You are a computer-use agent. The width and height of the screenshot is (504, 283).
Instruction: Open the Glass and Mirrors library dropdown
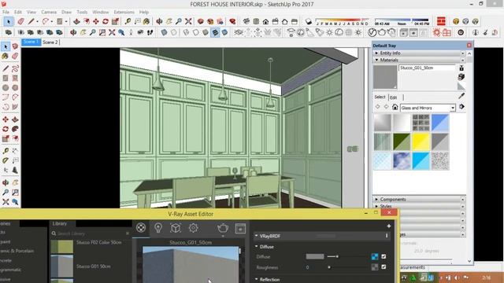click(x=453, y=108)
